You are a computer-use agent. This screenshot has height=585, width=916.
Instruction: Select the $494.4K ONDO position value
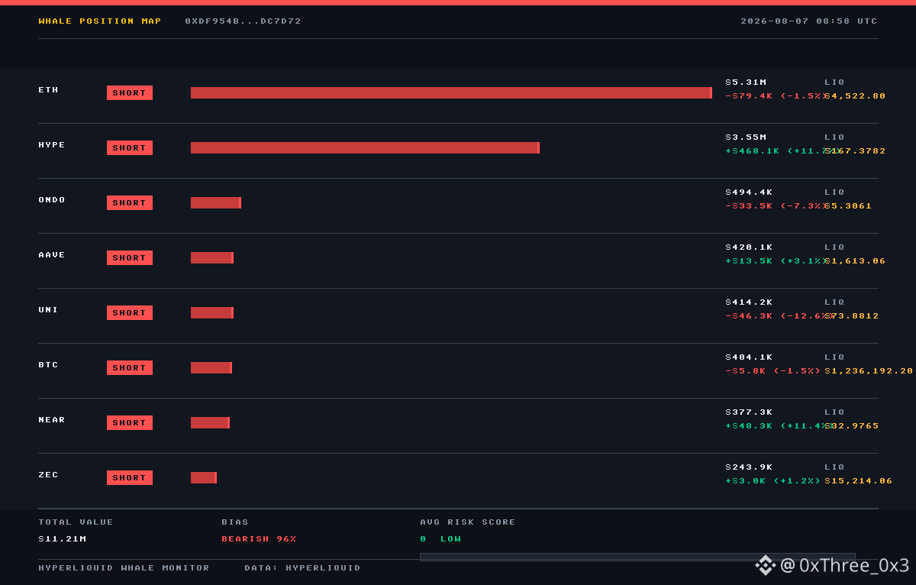(749, 192)
